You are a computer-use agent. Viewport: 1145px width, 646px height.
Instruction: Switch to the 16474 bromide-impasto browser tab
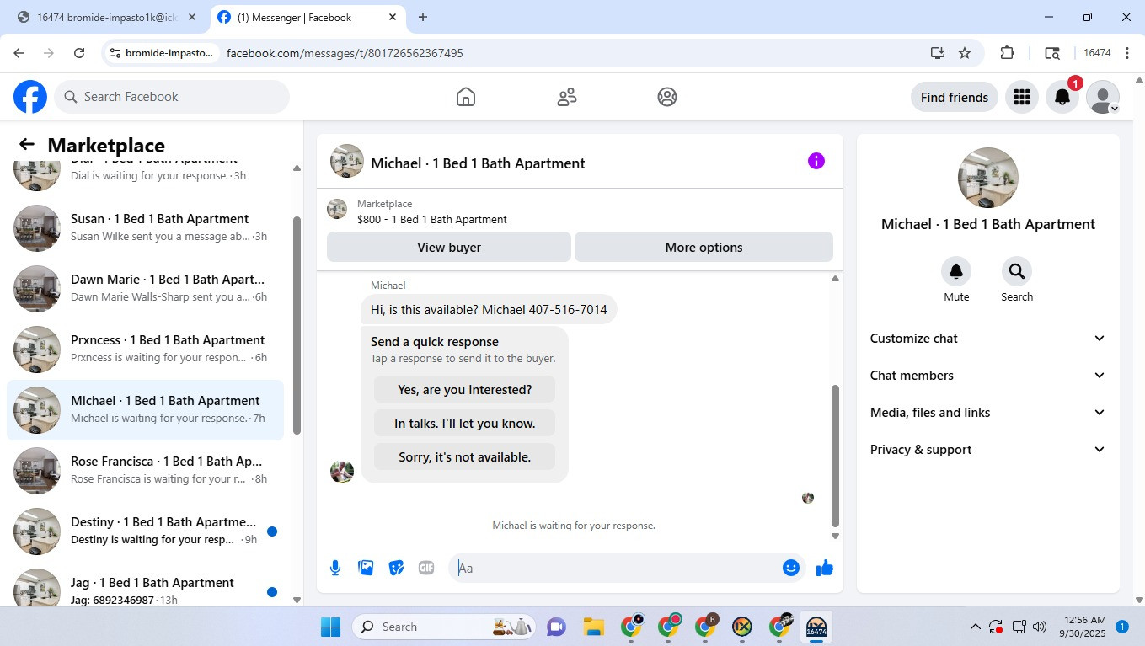click(x=106, y=17)
